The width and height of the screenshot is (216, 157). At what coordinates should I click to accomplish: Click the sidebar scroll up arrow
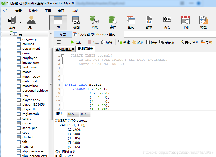[51, 33]
